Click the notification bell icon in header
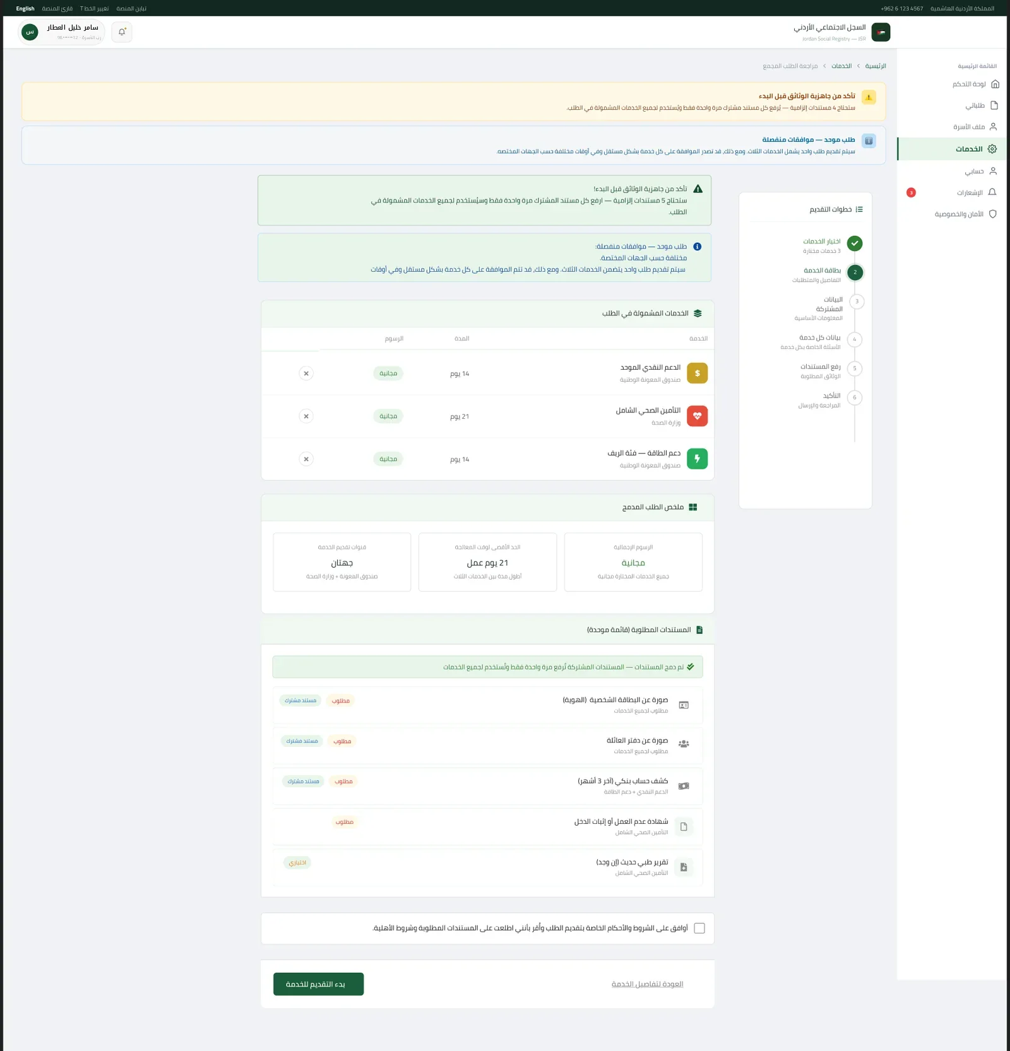Image resolution: width=1010 pixels, height=1051 pixels. (x=122, y=32)
